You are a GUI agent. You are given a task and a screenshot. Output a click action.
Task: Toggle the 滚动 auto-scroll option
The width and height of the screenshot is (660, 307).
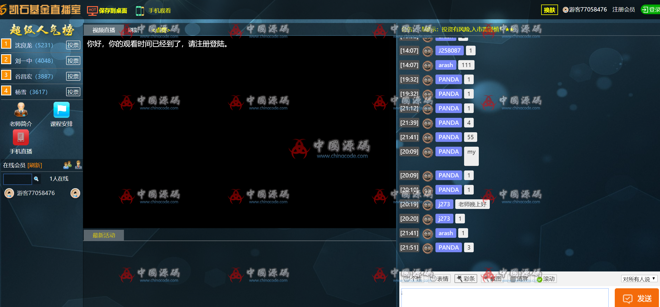(546, 279)
